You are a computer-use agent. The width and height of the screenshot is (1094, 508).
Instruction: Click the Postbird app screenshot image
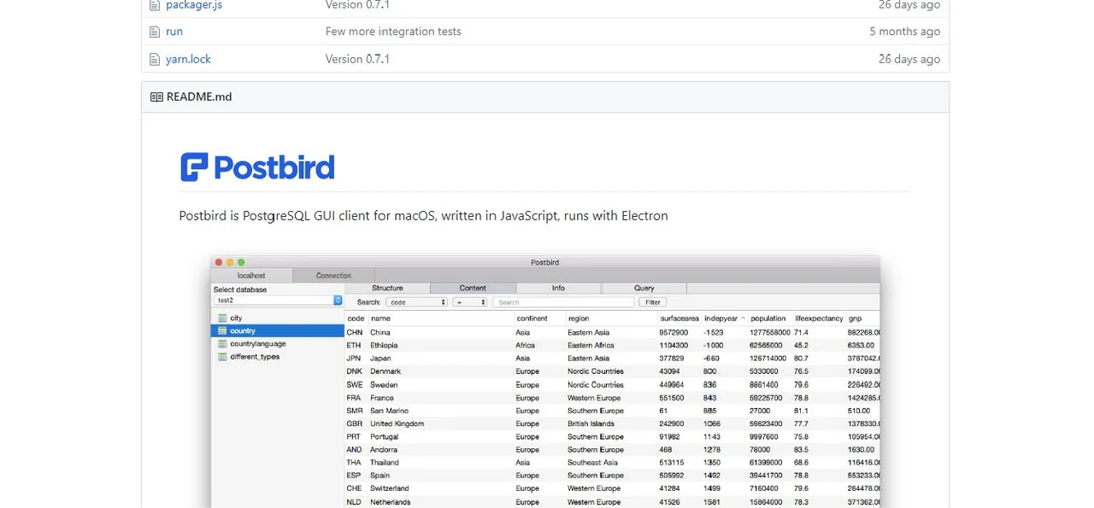click(x=545, y=382)
